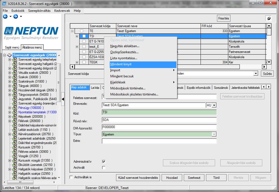Click the table's scroll-left arrow
The image size is (279, 192).
[72, 67]
